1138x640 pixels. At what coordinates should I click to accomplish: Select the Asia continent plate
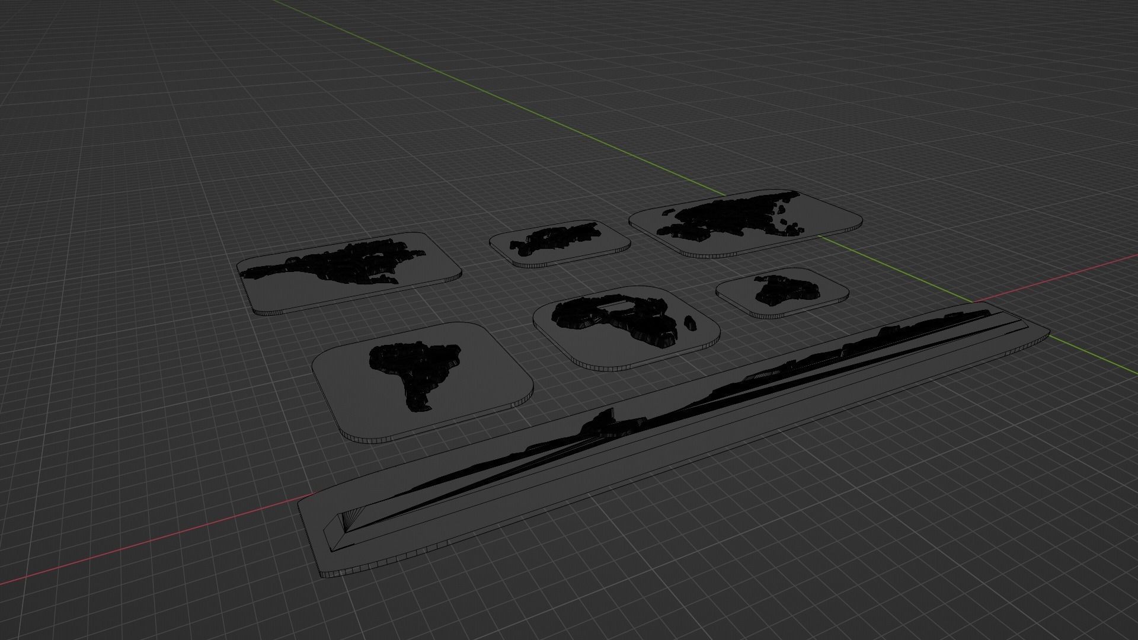click(746, 224)
